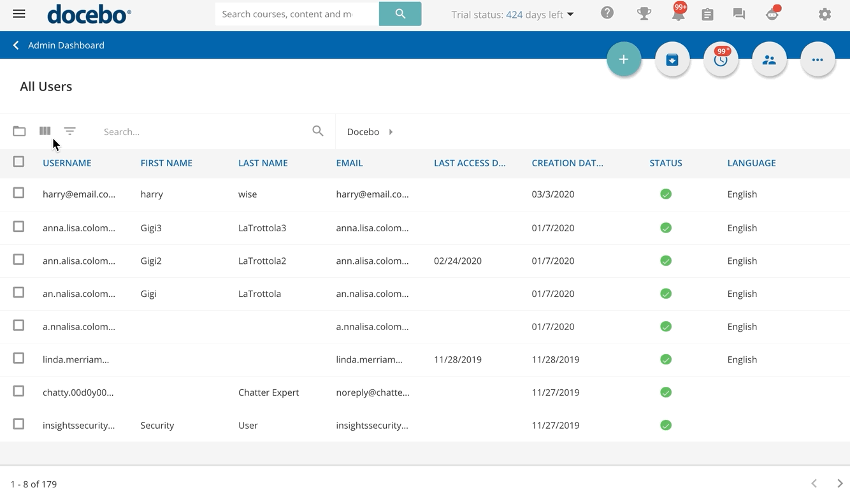Click into the top course search field
Image resolution: width=850 pixels, height=497 pixels.
(x=297, y=14)
